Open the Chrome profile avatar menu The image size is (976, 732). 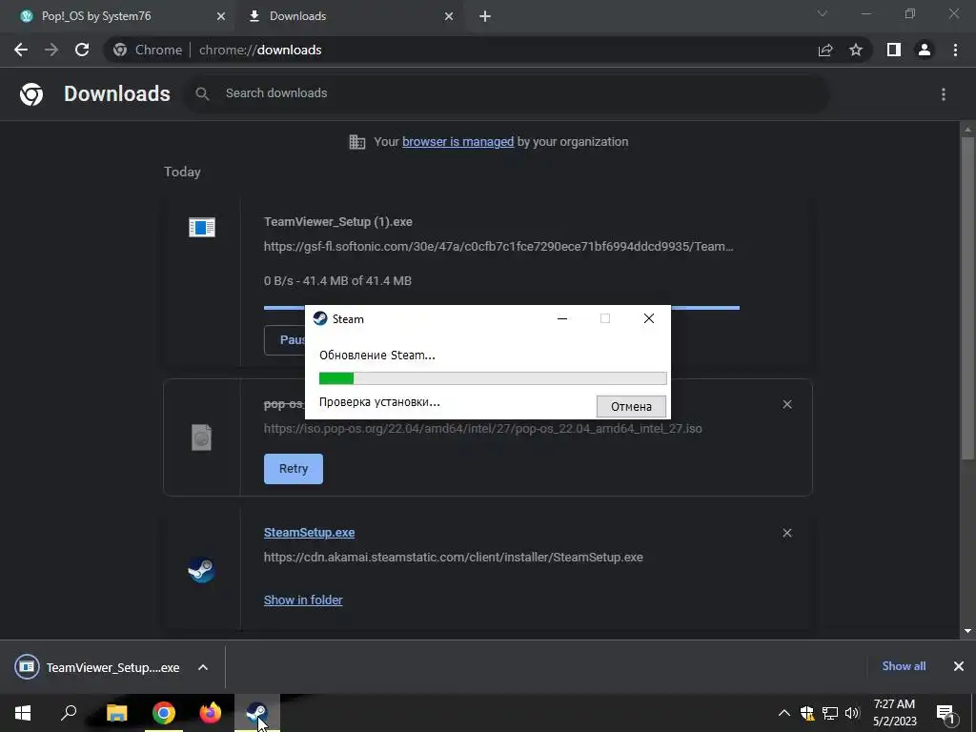[x=925, y=50]
